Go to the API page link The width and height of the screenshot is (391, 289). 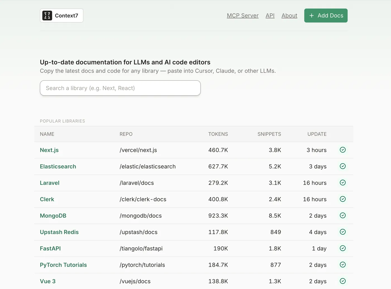pyautogui.click(x=270, y=16)
